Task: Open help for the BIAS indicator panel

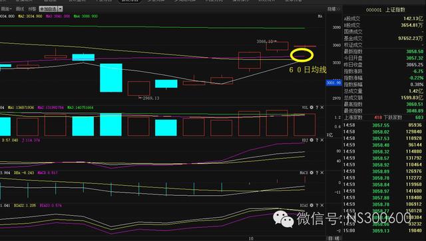Action: (x=317, y=205)
